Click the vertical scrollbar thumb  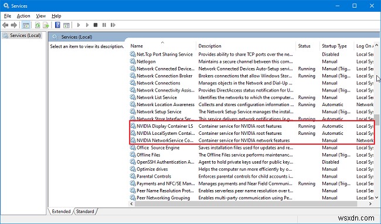click(377, 120)
